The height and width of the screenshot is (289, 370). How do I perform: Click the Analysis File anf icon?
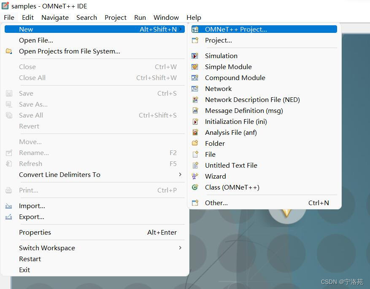tap(195, 133)
